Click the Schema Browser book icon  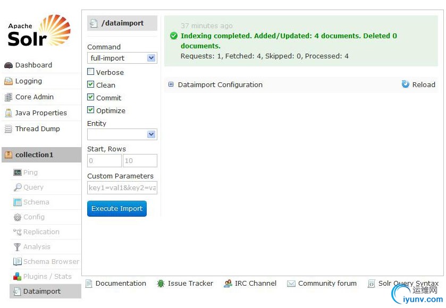[18, 262]
